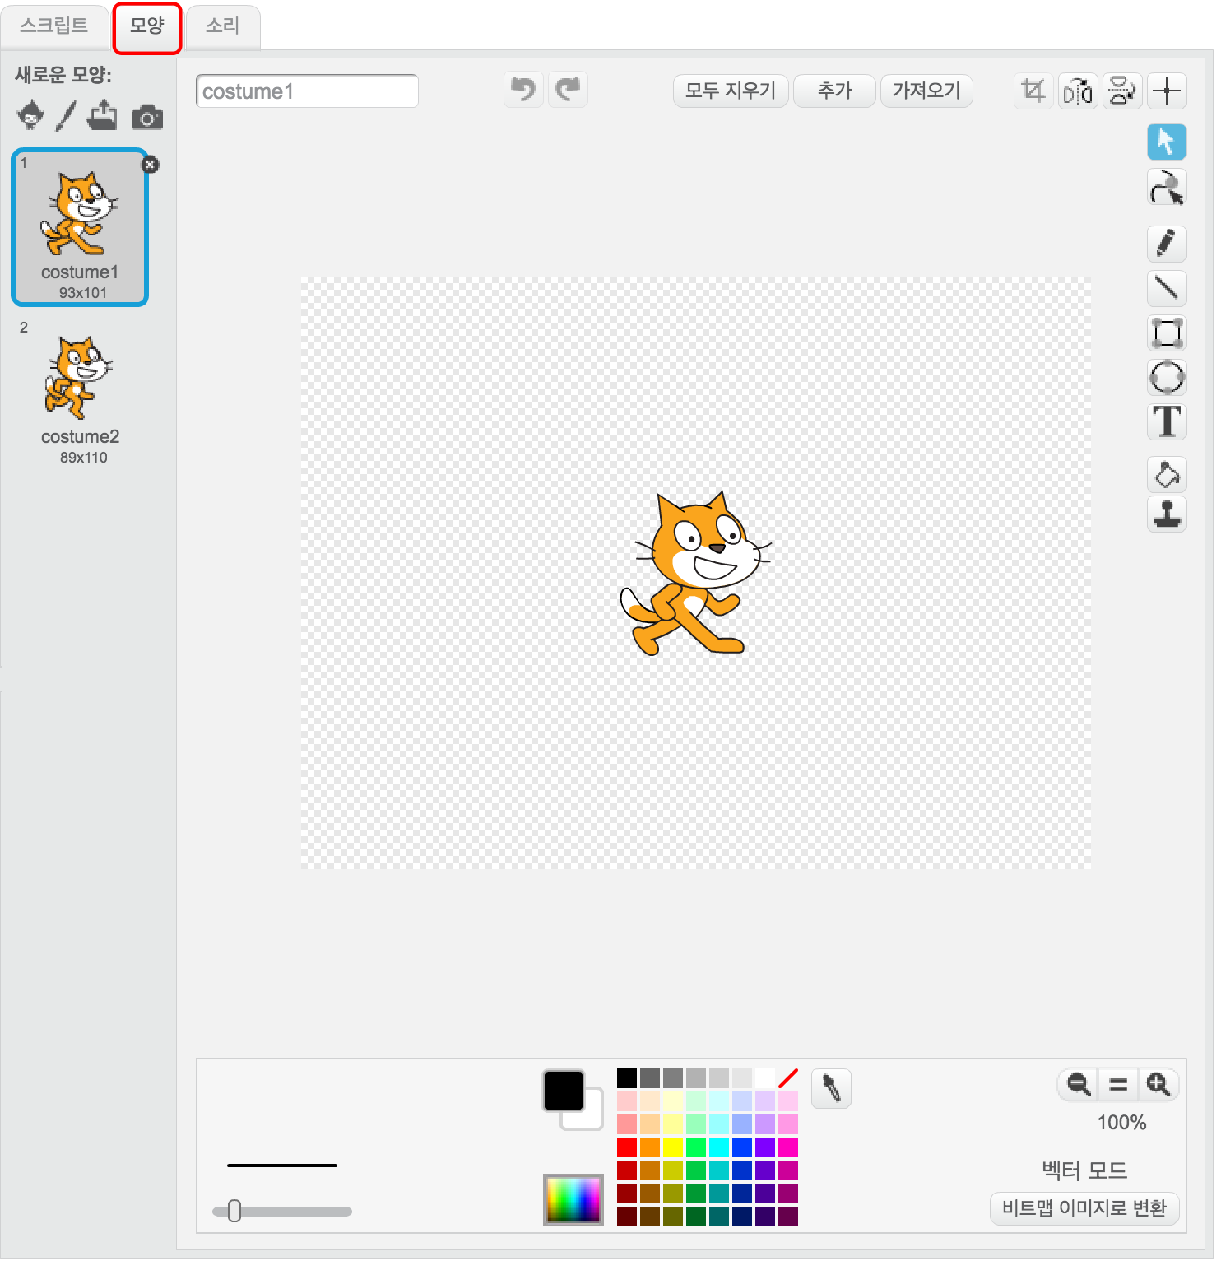Open the rainbow color picker square

[573, 1199]
